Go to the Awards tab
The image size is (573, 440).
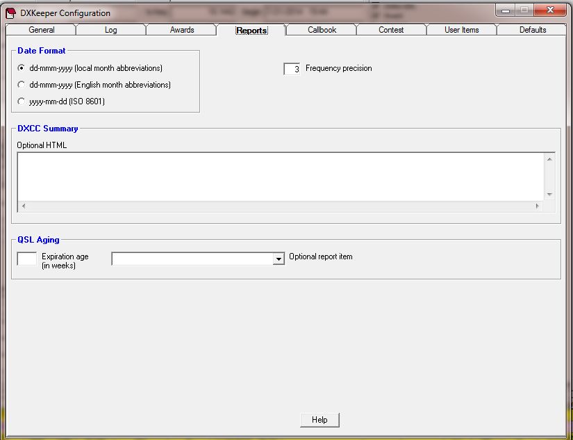coord(181,30)
